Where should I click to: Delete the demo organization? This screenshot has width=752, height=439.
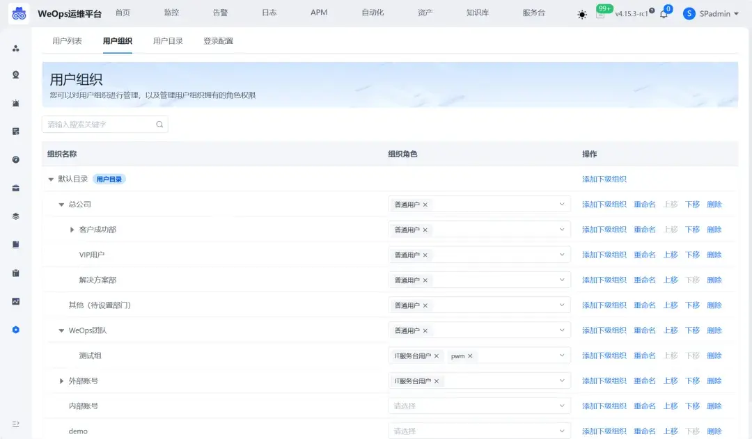pos(714,431)
